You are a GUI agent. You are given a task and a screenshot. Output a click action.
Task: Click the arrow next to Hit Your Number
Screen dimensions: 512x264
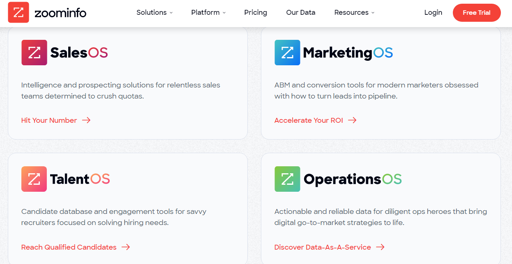86,120
